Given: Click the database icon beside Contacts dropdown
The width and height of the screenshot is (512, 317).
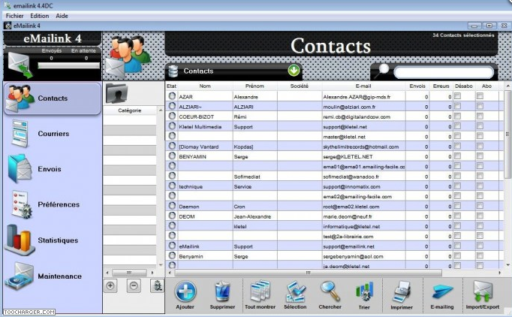Looking at the screenshot, I should (173, 71).
